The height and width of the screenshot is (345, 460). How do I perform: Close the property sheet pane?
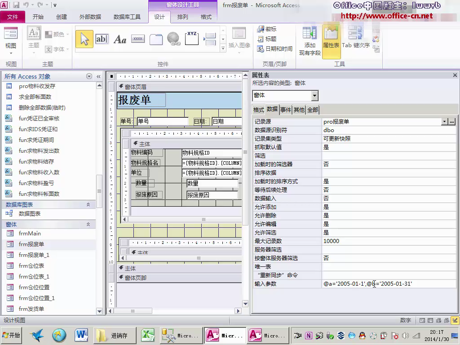point(455,75)
